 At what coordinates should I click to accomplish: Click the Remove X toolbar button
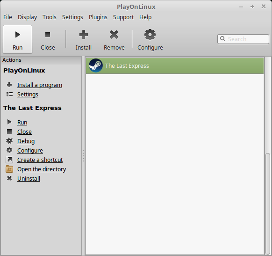(x=114, y=39)
